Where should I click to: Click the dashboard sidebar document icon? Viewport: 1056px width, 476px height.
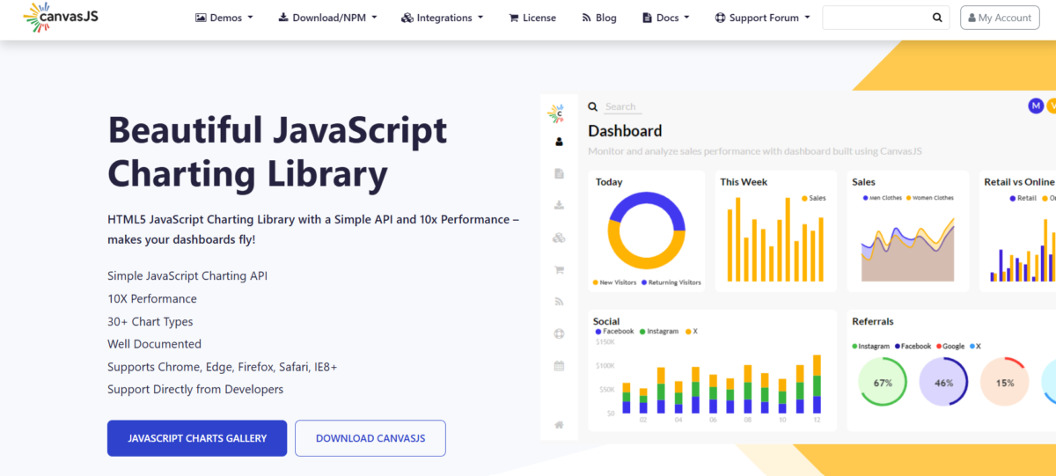point(559,174)
